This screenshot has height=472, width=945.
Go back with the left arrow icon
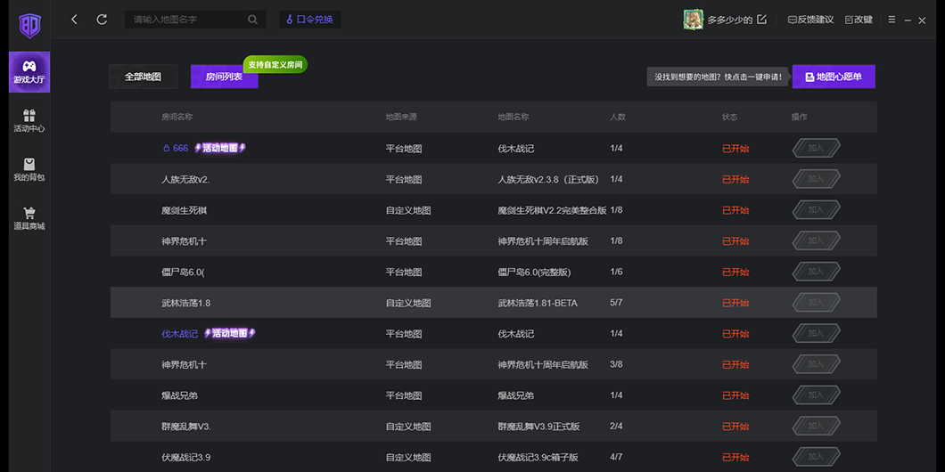(x=74, y=20)
